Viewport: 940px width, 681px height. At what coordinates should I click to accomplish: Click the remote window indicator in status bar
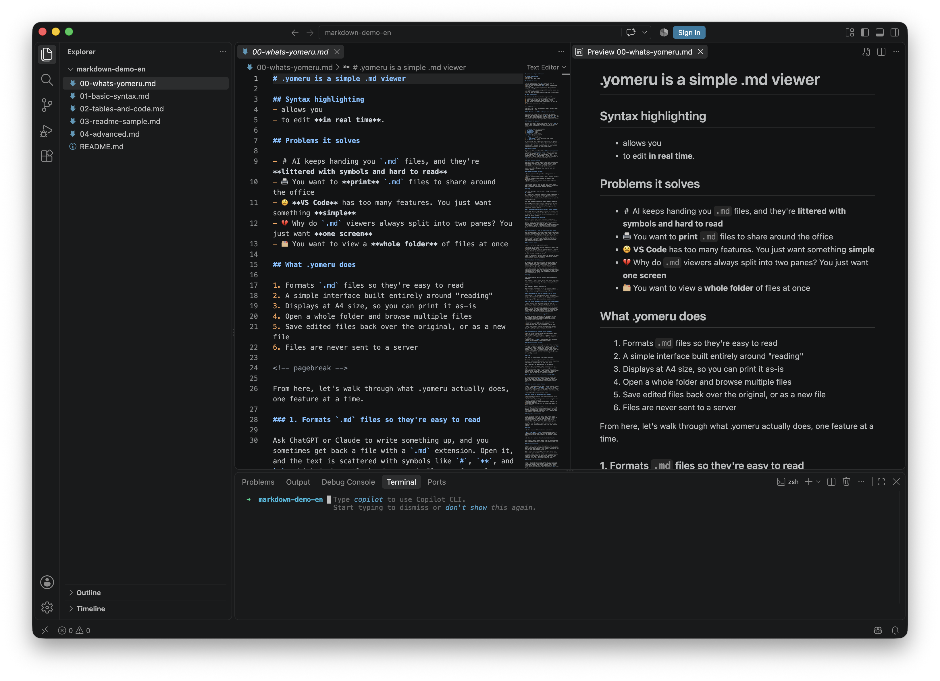(x=45, y=630)
